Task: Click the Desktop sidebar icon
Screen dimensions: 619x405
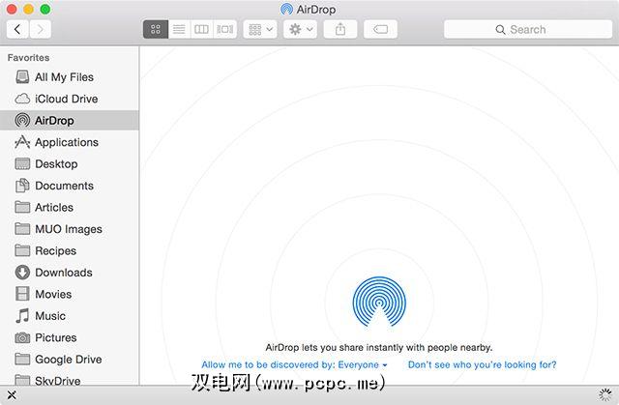Action: tap(22, 163)
